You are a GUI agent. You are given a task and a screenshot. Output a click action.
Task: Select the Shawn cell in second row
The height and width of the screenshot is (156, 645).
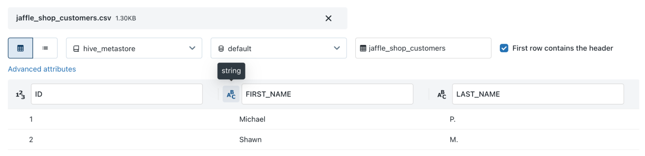pos(250,140)
